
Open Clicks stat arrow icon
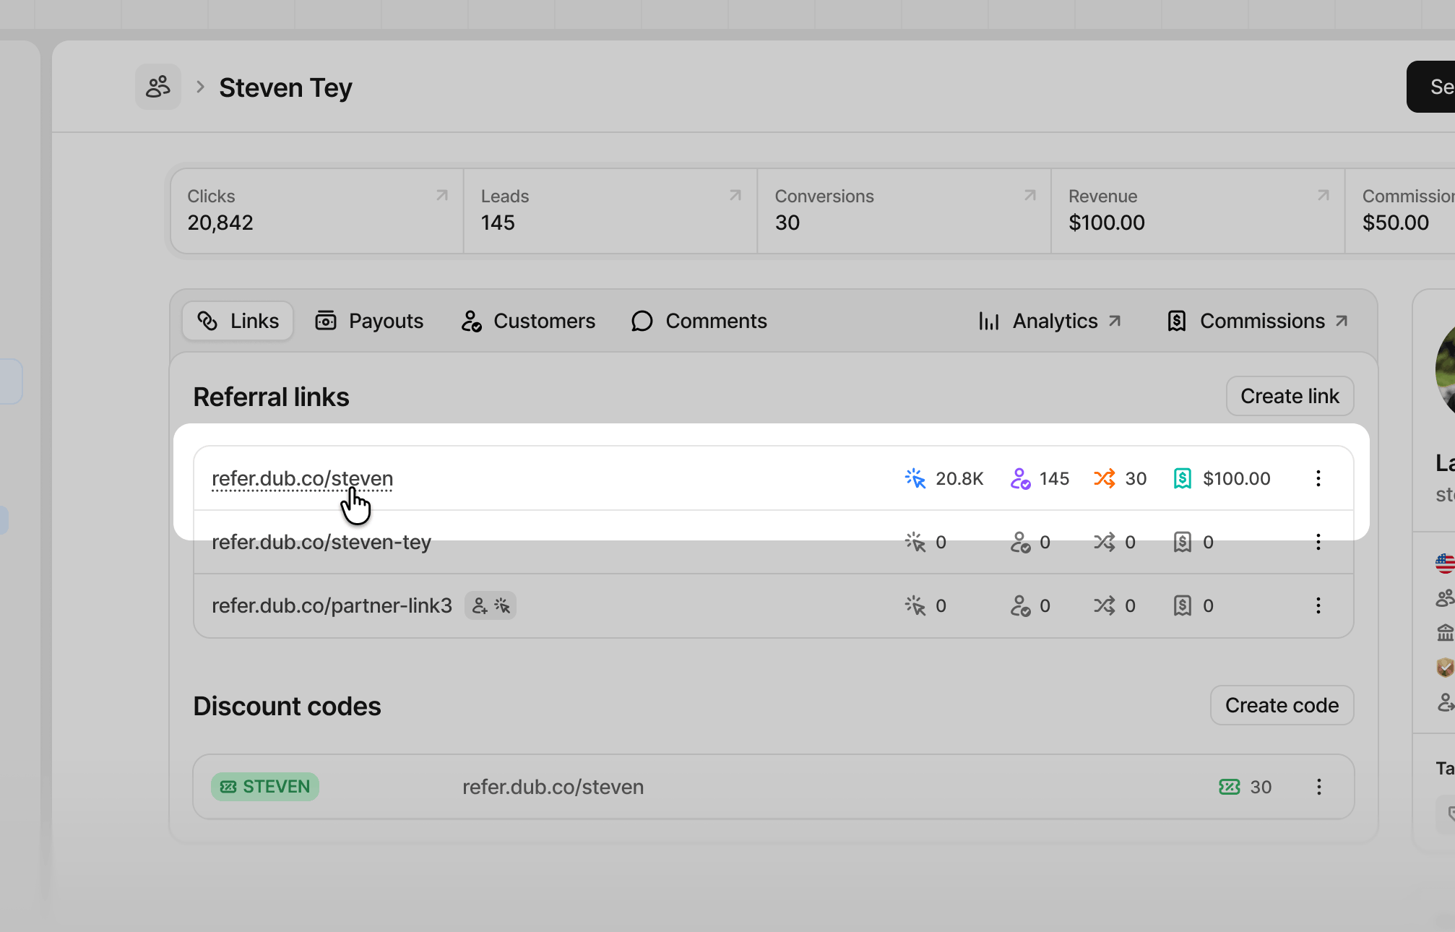point(441,196)
